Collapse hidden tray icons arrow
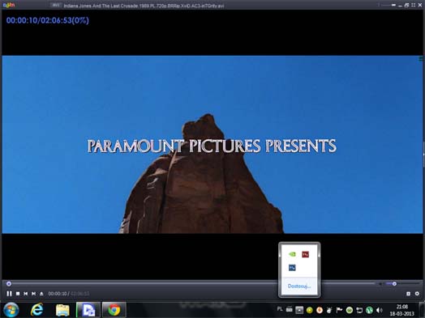This screenshot has height=318, width=425. (x=299, y=310)
